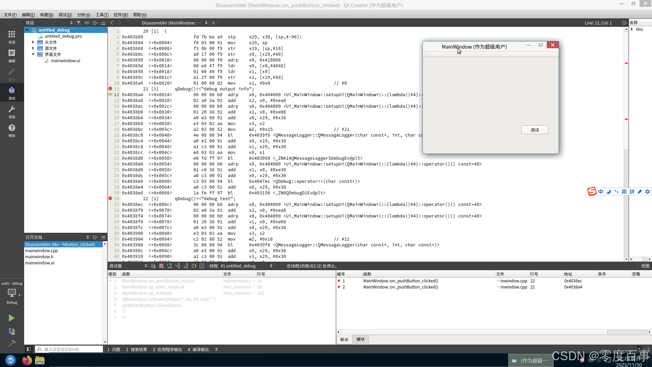Switch to the 模块 tab
Viewport: 652px width, 367px height.
coord(360,339)
